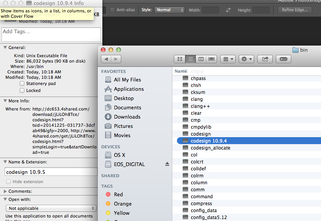Toggle the Hide extension checkbox
Screen dimensions: 321x221
click(8, 182)
